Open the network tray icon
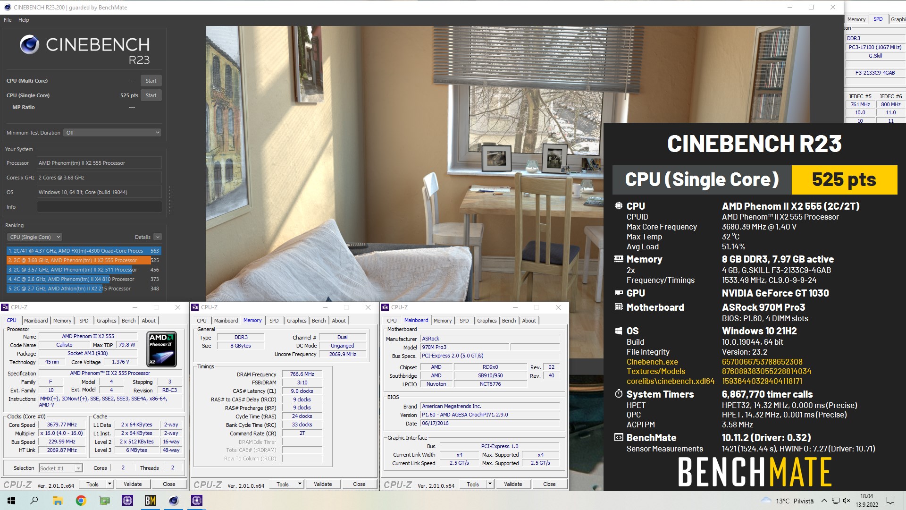 pyautogui.click(x=835, y=501)
